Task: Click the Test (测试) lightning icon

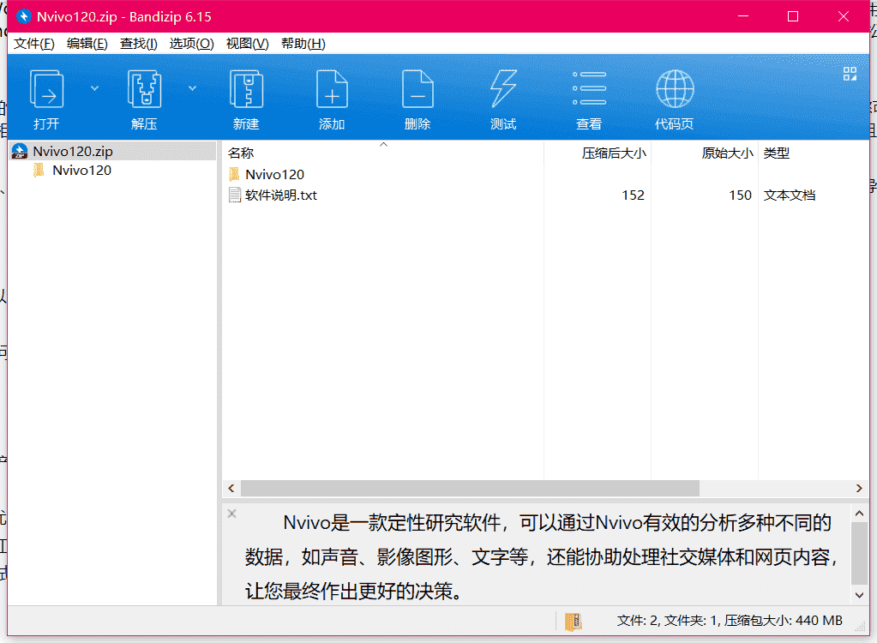Action: click(x=503, y=89)
